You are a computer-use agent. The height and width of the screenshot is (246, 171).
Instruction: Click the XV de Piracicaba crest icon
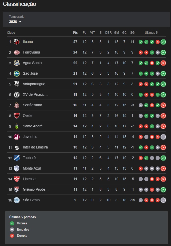coord(17,94)
